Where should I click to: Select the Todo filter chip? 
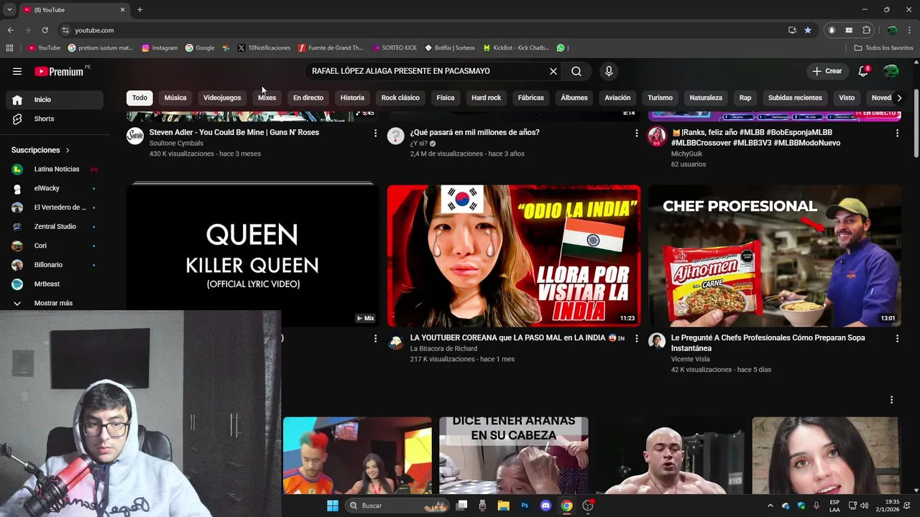139,98
